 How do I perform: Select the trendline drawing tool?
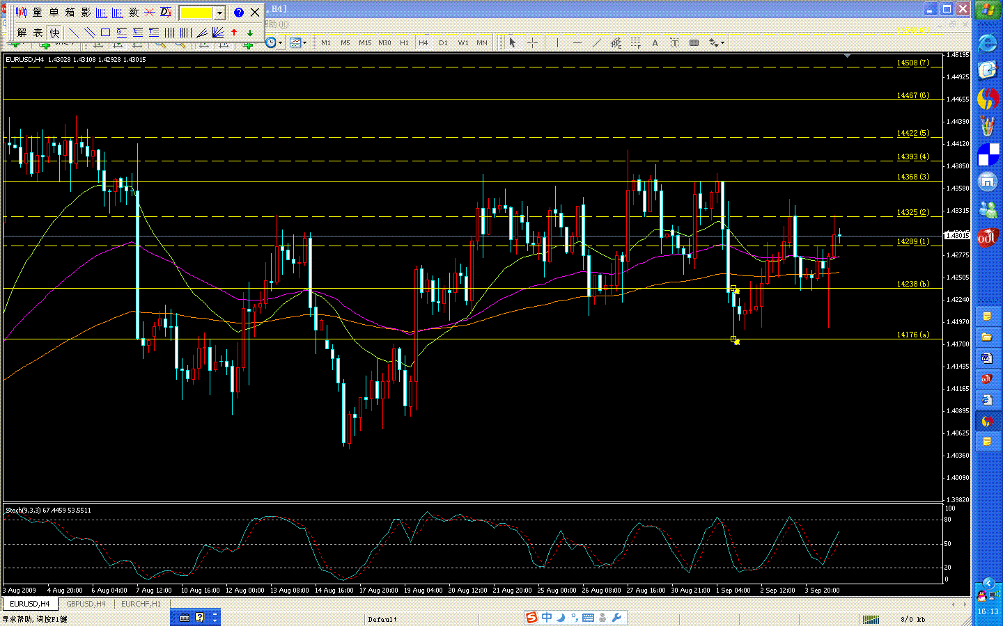click(596, 43)
